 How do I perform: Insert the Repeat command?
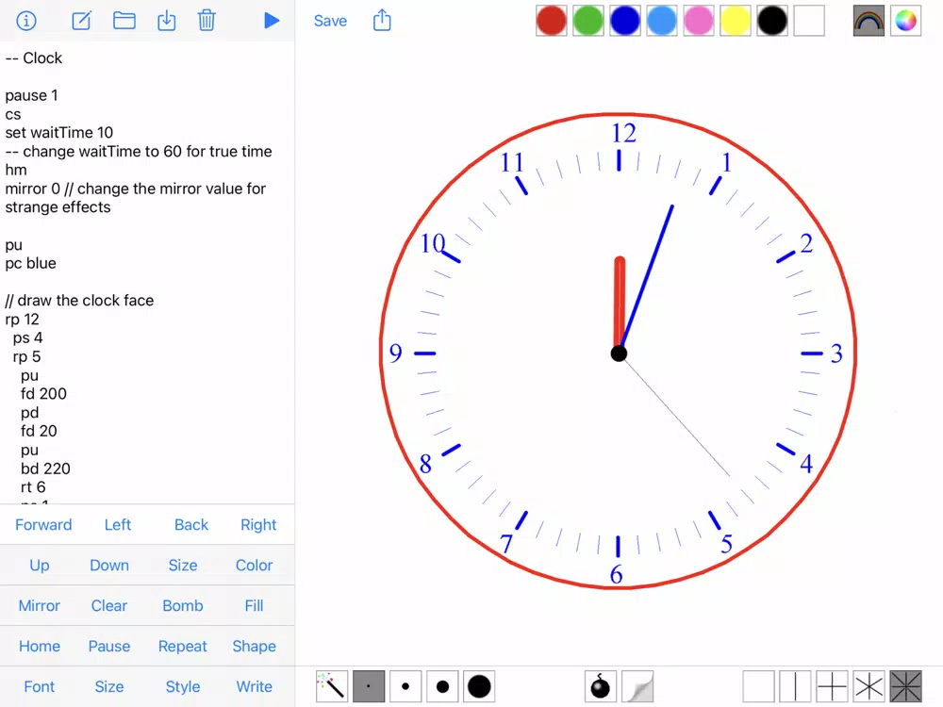click(183, 646)
